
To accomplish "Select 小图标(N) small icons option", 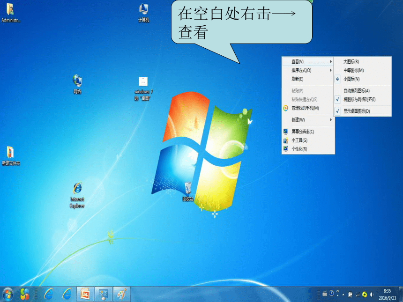I will point(363,79).
